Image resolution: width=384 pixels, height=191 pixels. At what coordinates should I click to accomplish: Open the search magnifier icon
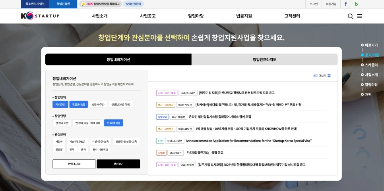point(350,16)
